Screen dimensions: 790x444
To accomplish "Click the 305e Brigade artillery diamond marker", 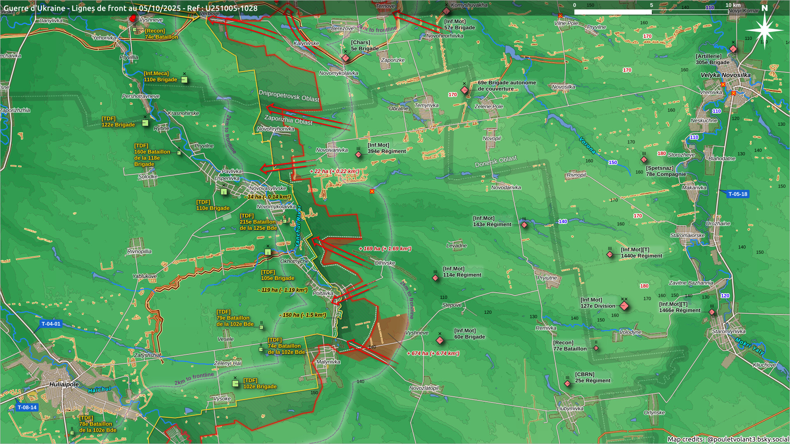I will tap(733, 49).
